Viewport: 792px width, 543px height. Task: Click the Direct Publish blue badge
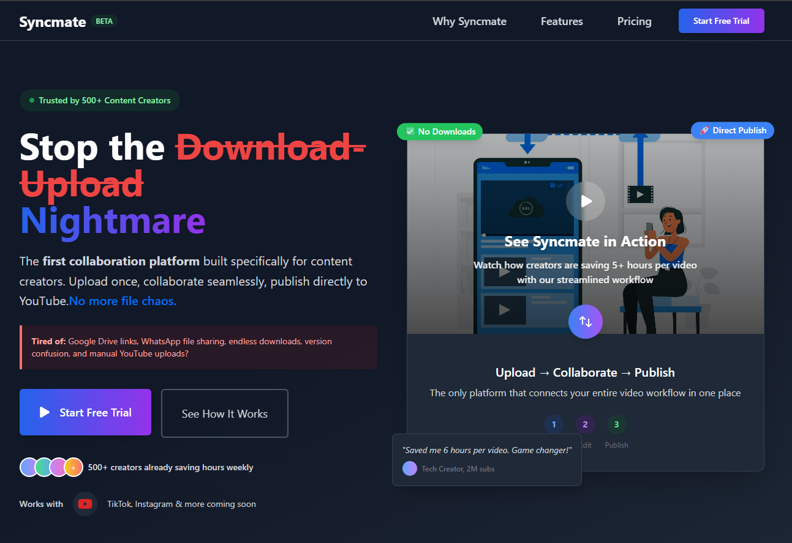click(733, 130)
